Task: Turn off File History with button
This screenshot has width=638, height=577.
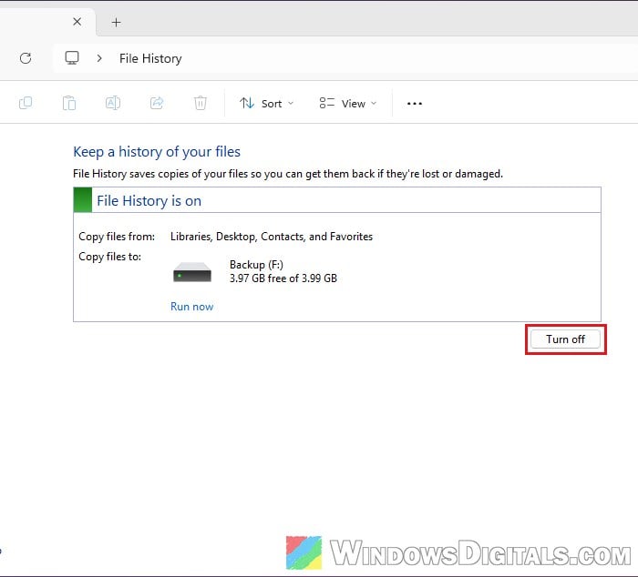Action: 565,339
